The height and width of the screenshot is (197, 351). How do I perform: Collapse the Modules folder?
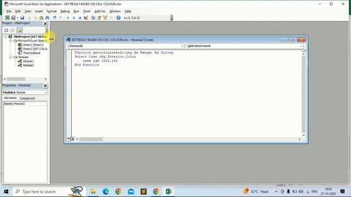10,57
